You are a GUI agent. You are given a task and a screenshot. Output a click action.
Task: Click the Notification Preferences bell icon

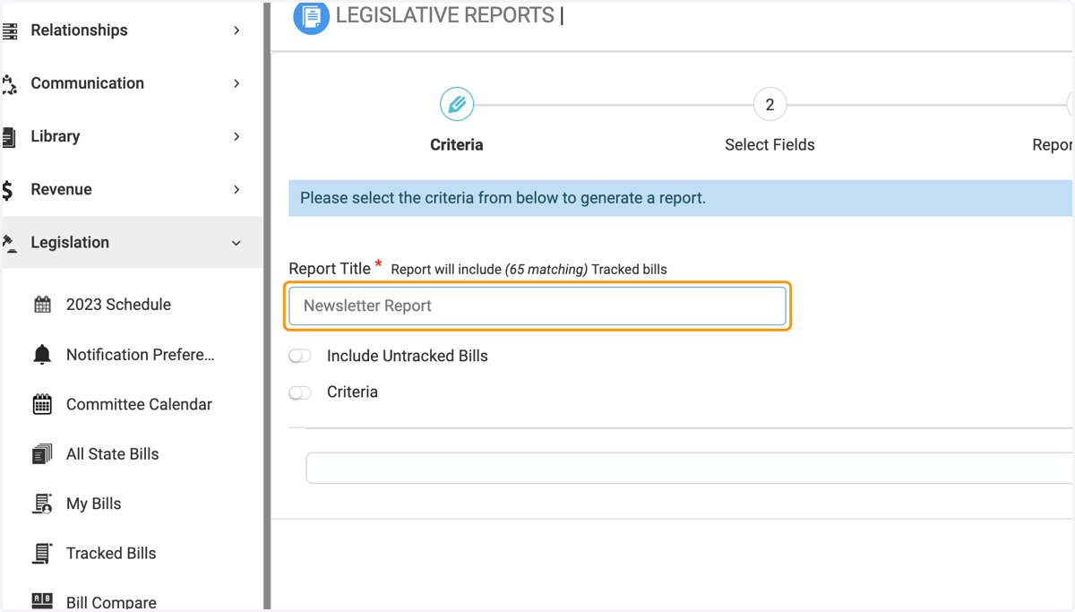click(42, 355)
